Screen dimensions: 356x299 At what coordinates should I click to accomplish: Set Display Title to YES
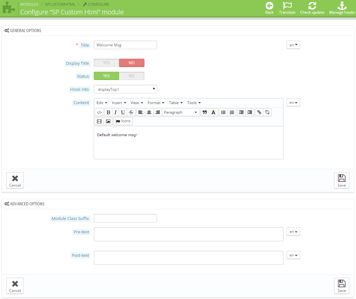[x=106, y=63]
